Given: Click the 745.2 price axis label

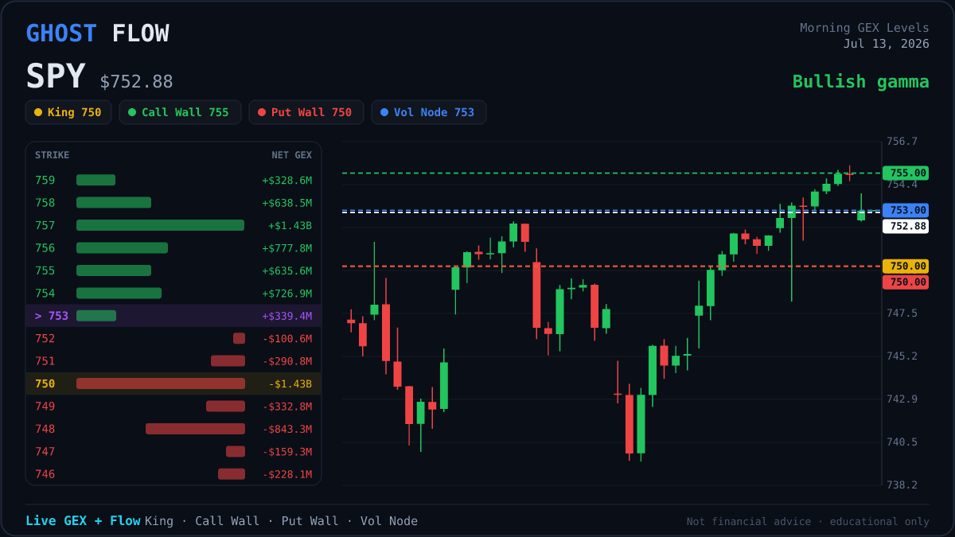Looking at the screenshot, I should (902, 356).
